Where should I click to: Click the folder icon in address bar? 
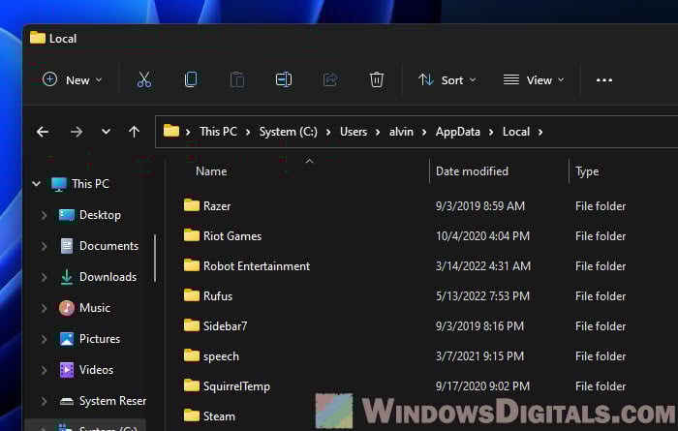(171, 131)
